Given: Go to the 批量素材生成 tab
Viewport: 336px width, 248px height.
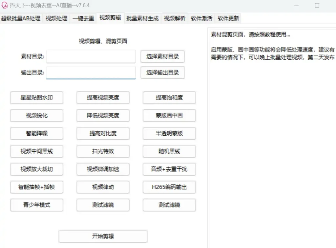Looking at the screenshot, I should point(142,18).
